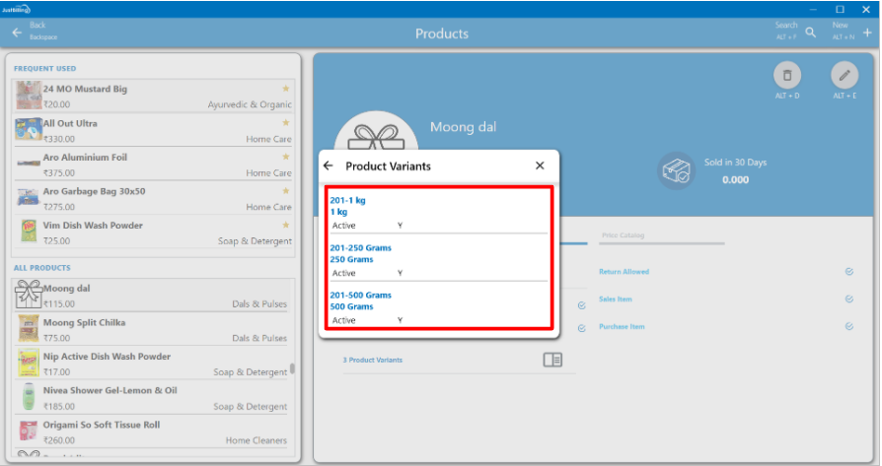Click the delete trash icon

786,75
